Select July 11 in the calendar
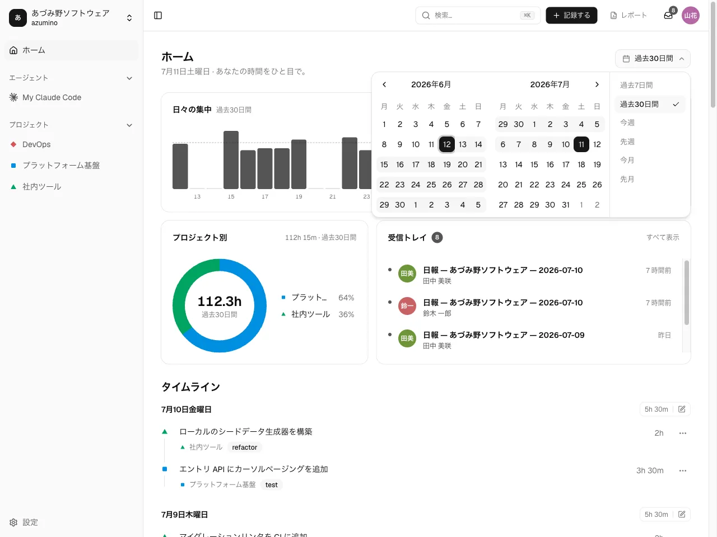Image resolution: width=717 pixels, height=537 pixels. 581,144
